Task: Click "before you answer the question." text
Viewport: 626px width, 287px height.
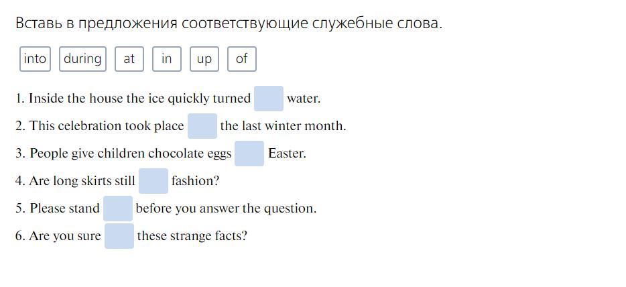Action: [x=226, y=209]
